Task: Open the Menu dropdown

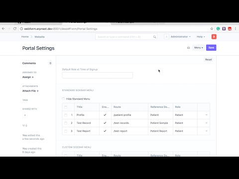Action: coord(199,48)
